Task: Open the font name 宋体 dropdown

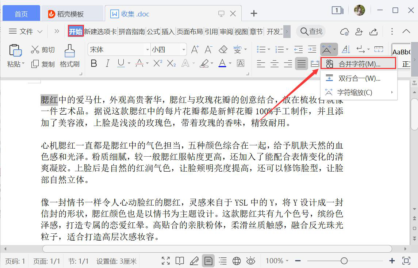Action: point(147,50)
